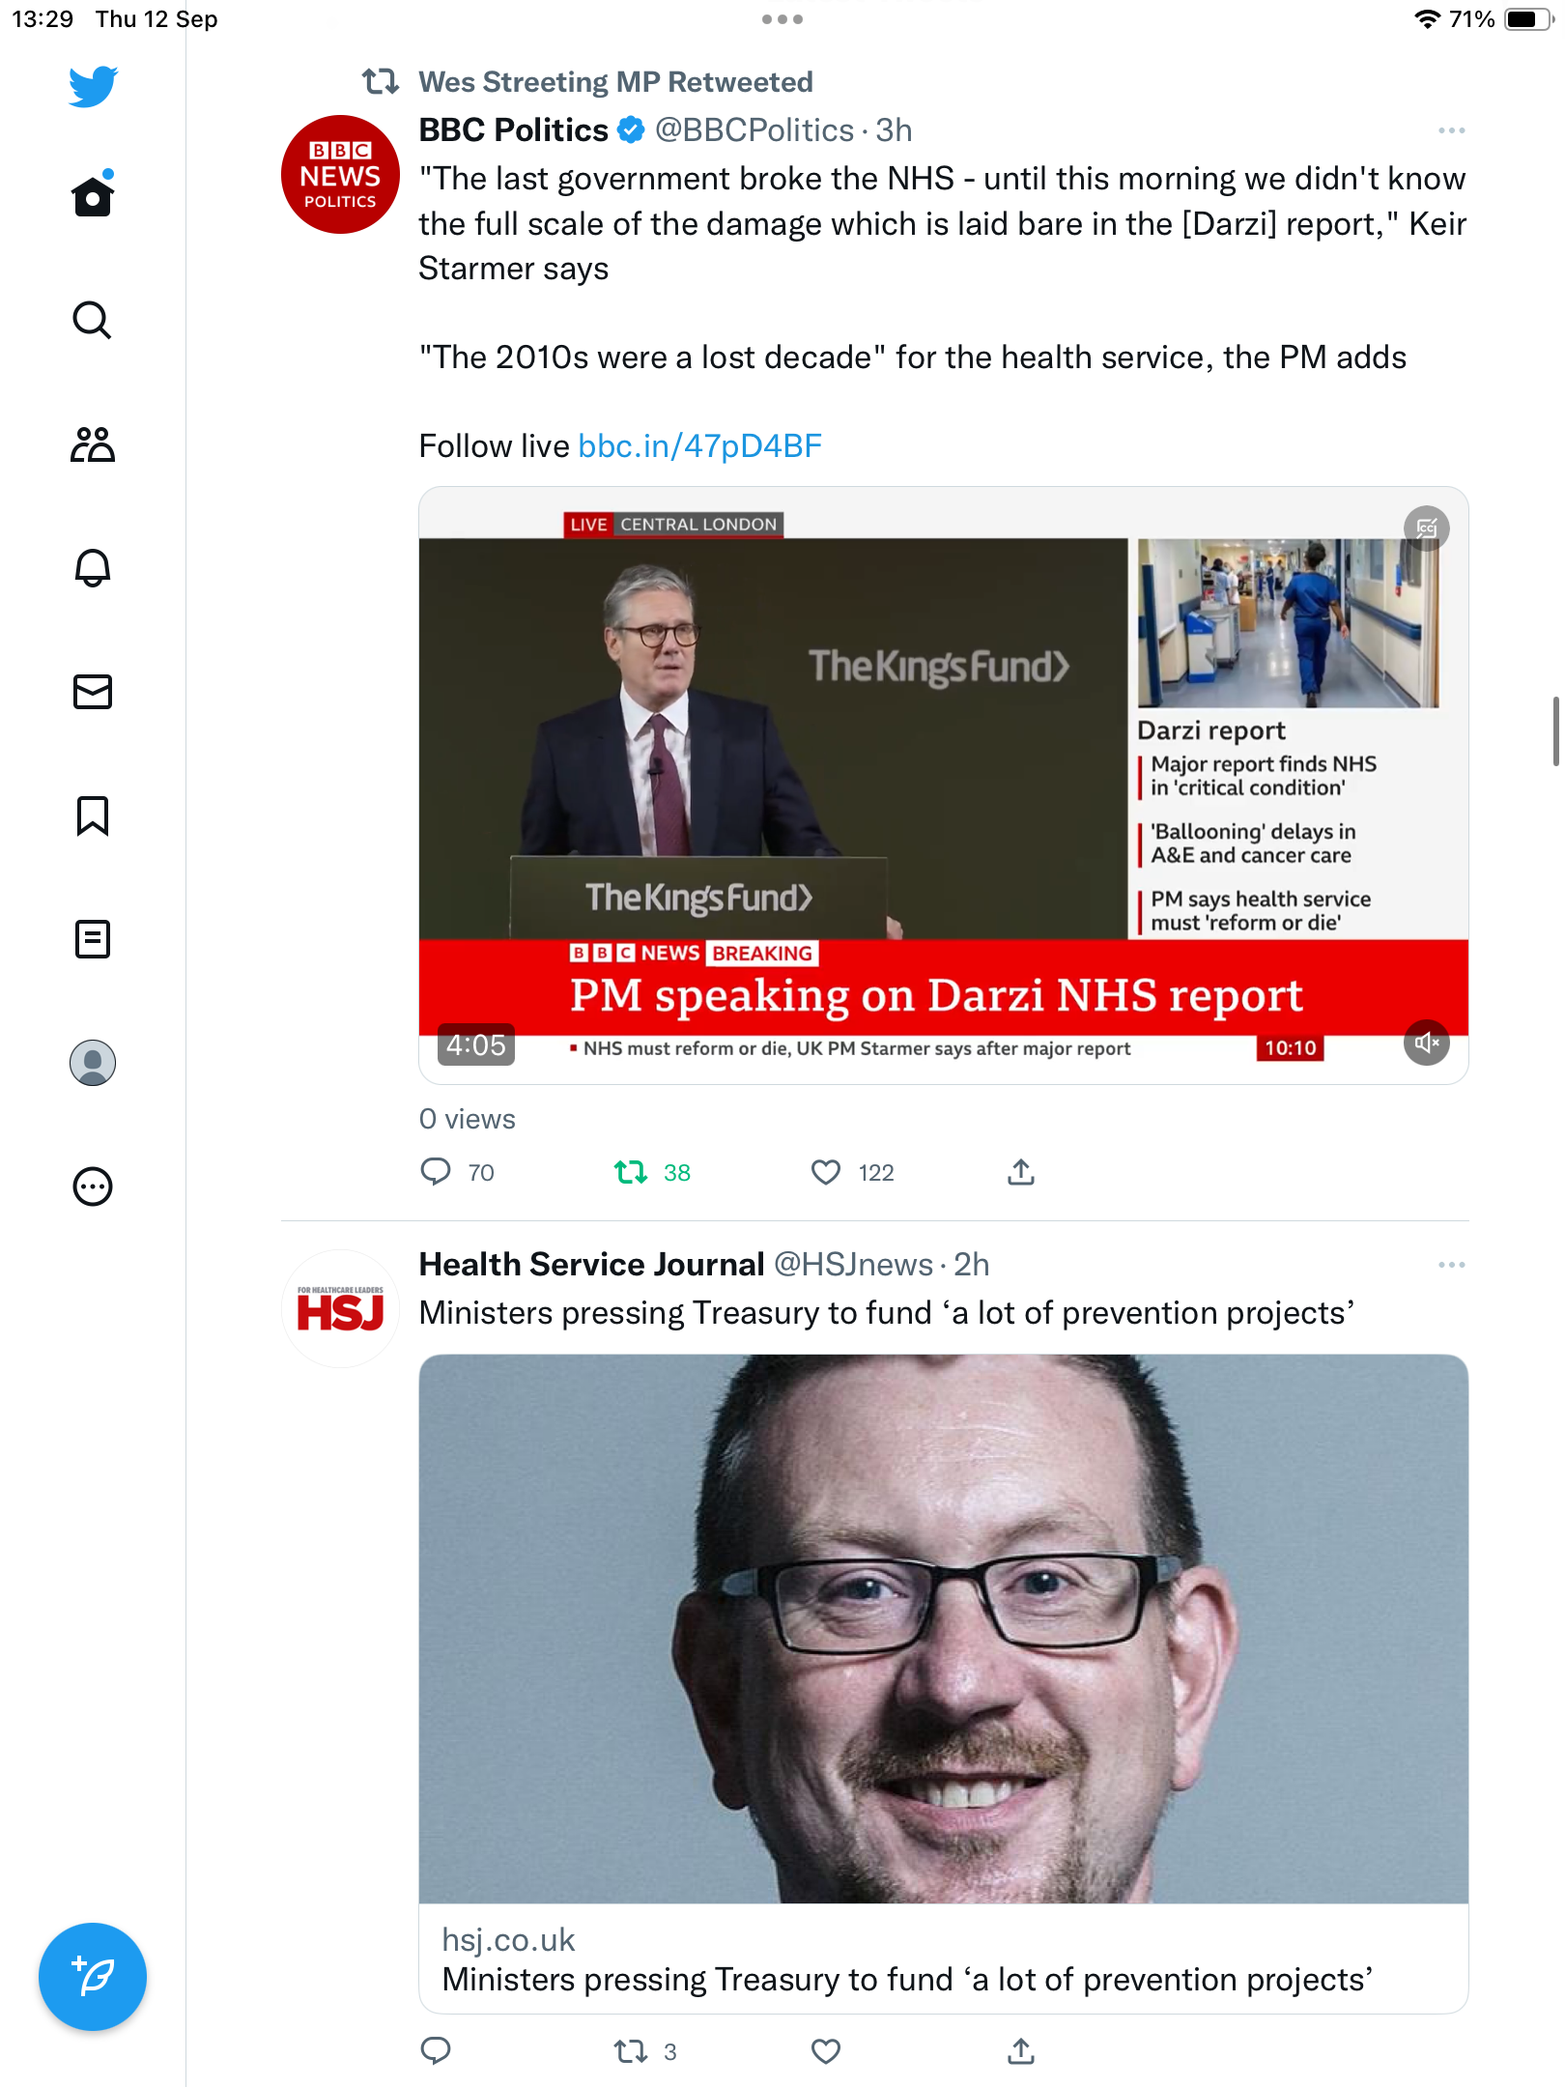Open Bookmarks in the sidebar

(93, 815)
